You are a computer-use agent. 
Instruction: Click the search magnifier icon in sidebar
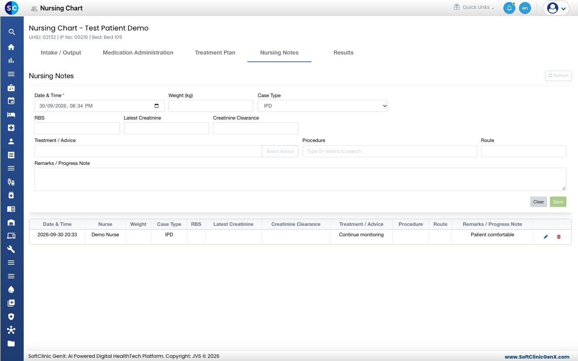pos(12,32)
